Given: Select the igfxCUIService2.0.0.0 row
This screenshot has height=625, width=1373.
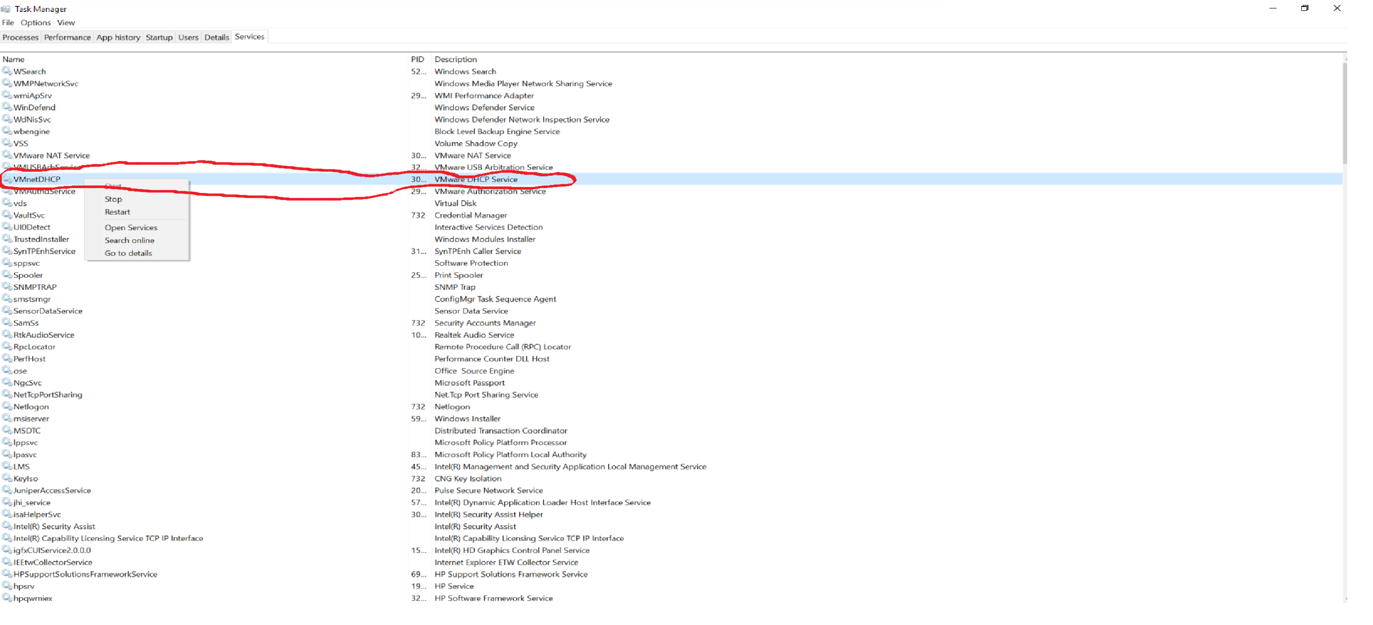Looking at the screenshot, I should click(671, 550).
